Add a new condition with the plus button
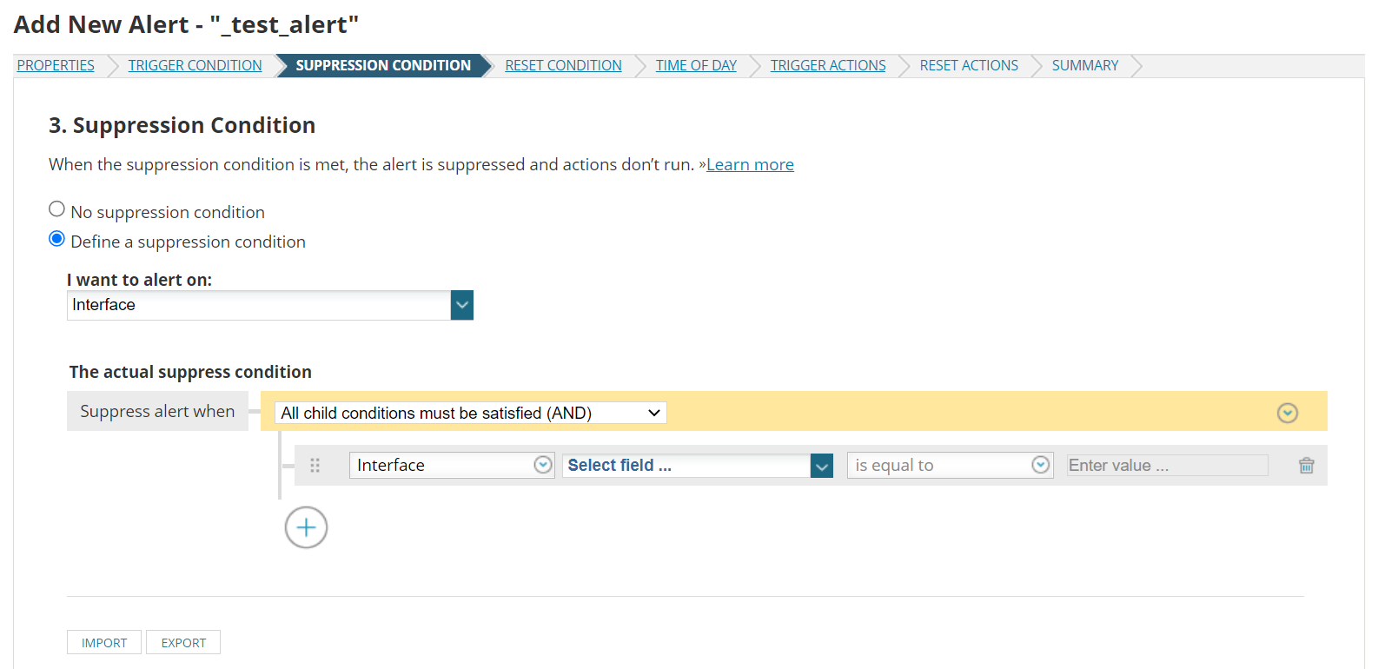Viewport: 1378px width, 669px height. [306, 527]
